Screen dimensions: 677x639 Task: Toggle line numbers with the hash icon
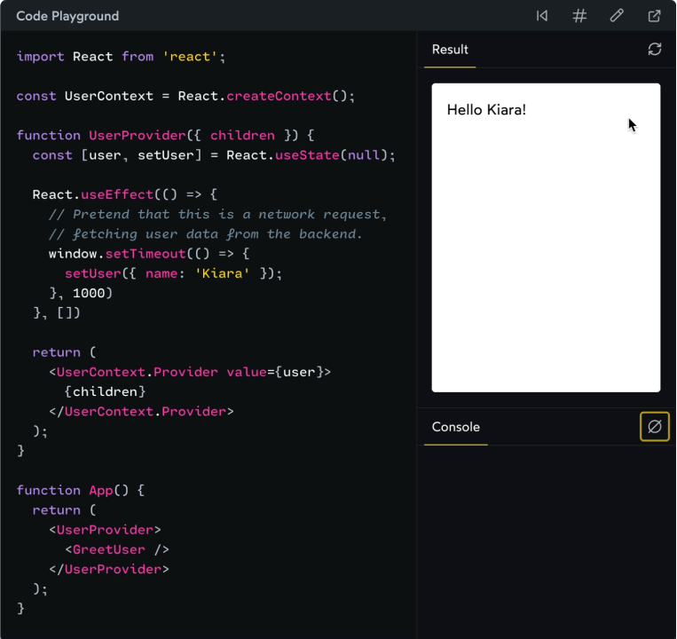click(x=579, y=16)
